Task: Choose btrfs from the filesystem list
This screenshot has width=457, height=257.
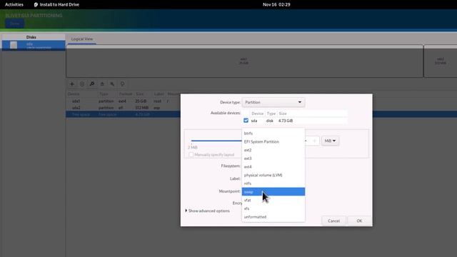Action: (x=273, y=133)
